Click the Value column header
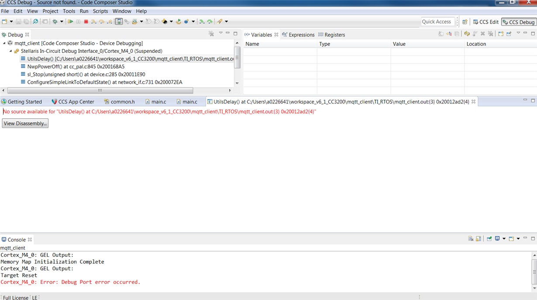This screenshot has height=300, width=537. (x=428, y=44)
